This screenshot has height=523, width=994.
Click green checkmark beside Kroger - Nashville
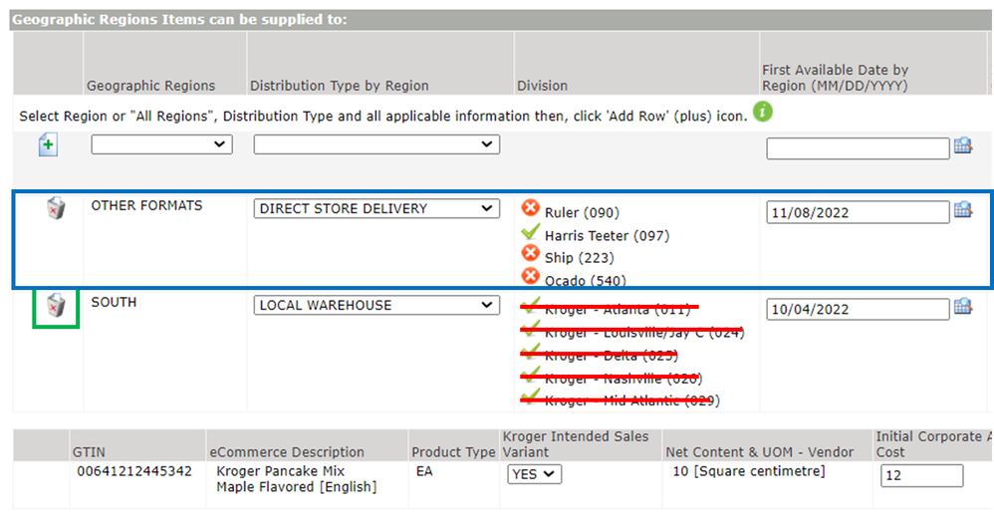531,374
